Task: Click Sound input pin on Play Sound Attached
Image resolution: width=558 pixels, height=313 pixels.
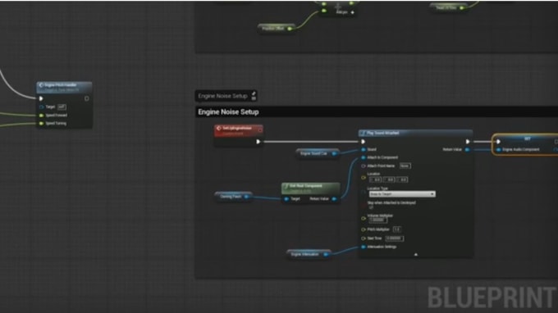Action: coord(364,150)
